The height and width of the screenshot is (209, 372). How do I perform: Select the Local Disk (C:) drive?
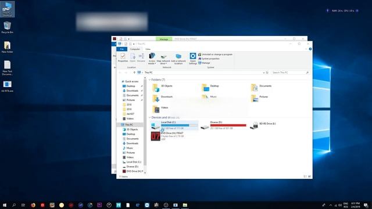coord(174,125)
